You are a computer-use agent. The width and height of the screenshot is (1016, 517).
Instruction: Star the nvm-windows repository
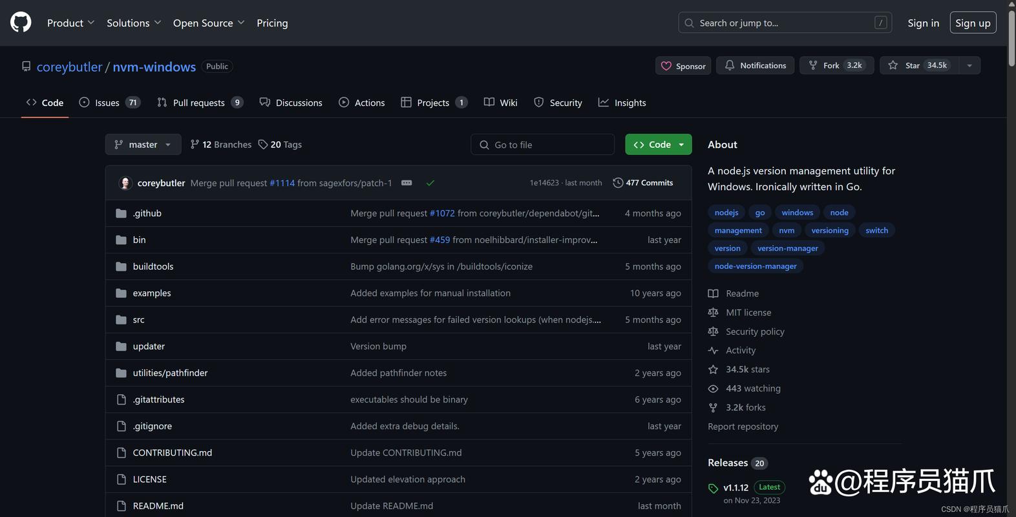(919, 65)
